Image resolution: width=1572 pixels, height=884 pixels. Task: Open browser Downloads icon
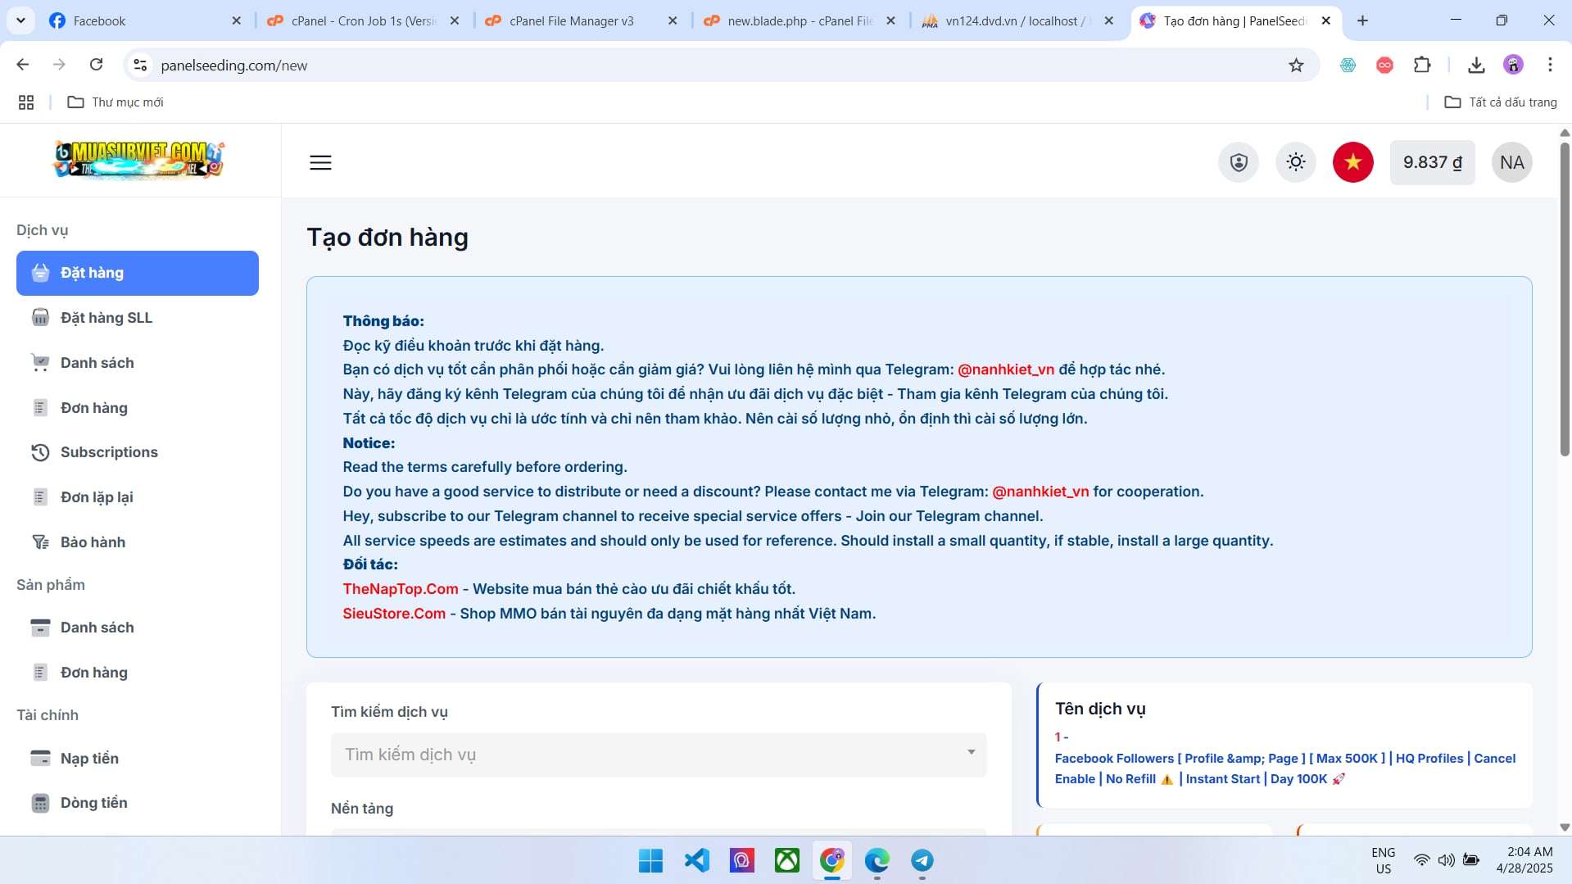[x=1476, y=65]
